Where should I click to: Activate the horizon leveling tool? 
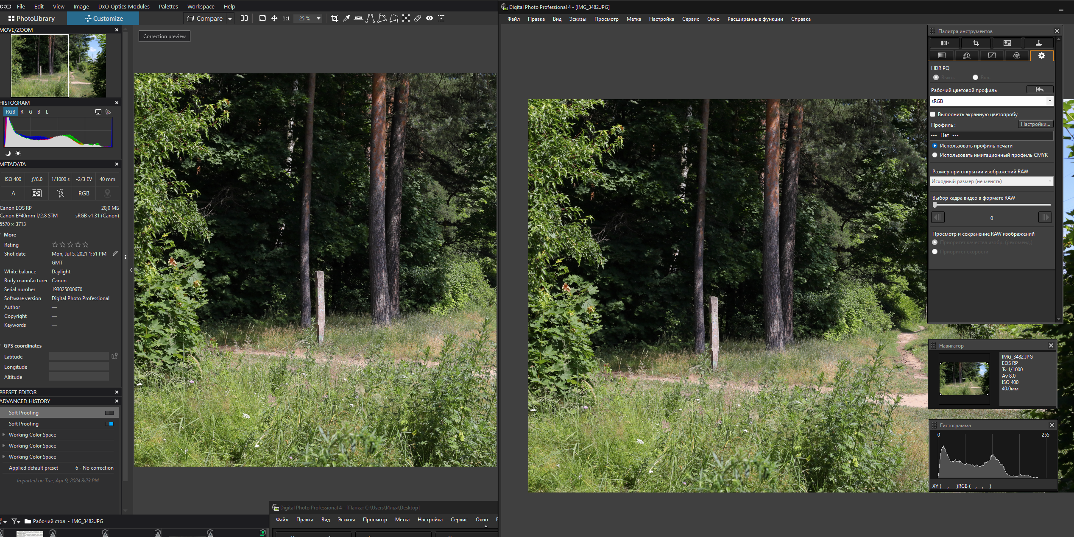[x=358, y=18]
